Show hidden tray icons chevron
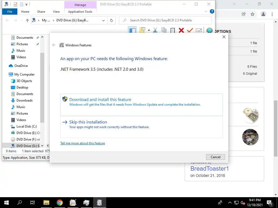 (x=230, y=203)
